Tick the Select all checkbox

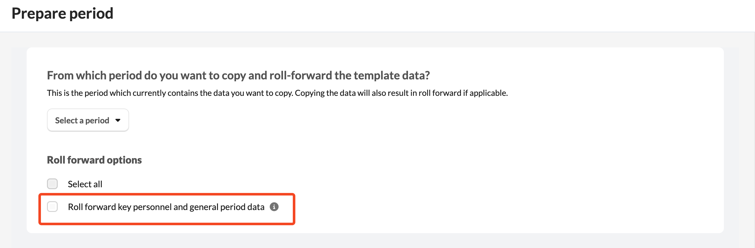point(52,184)
